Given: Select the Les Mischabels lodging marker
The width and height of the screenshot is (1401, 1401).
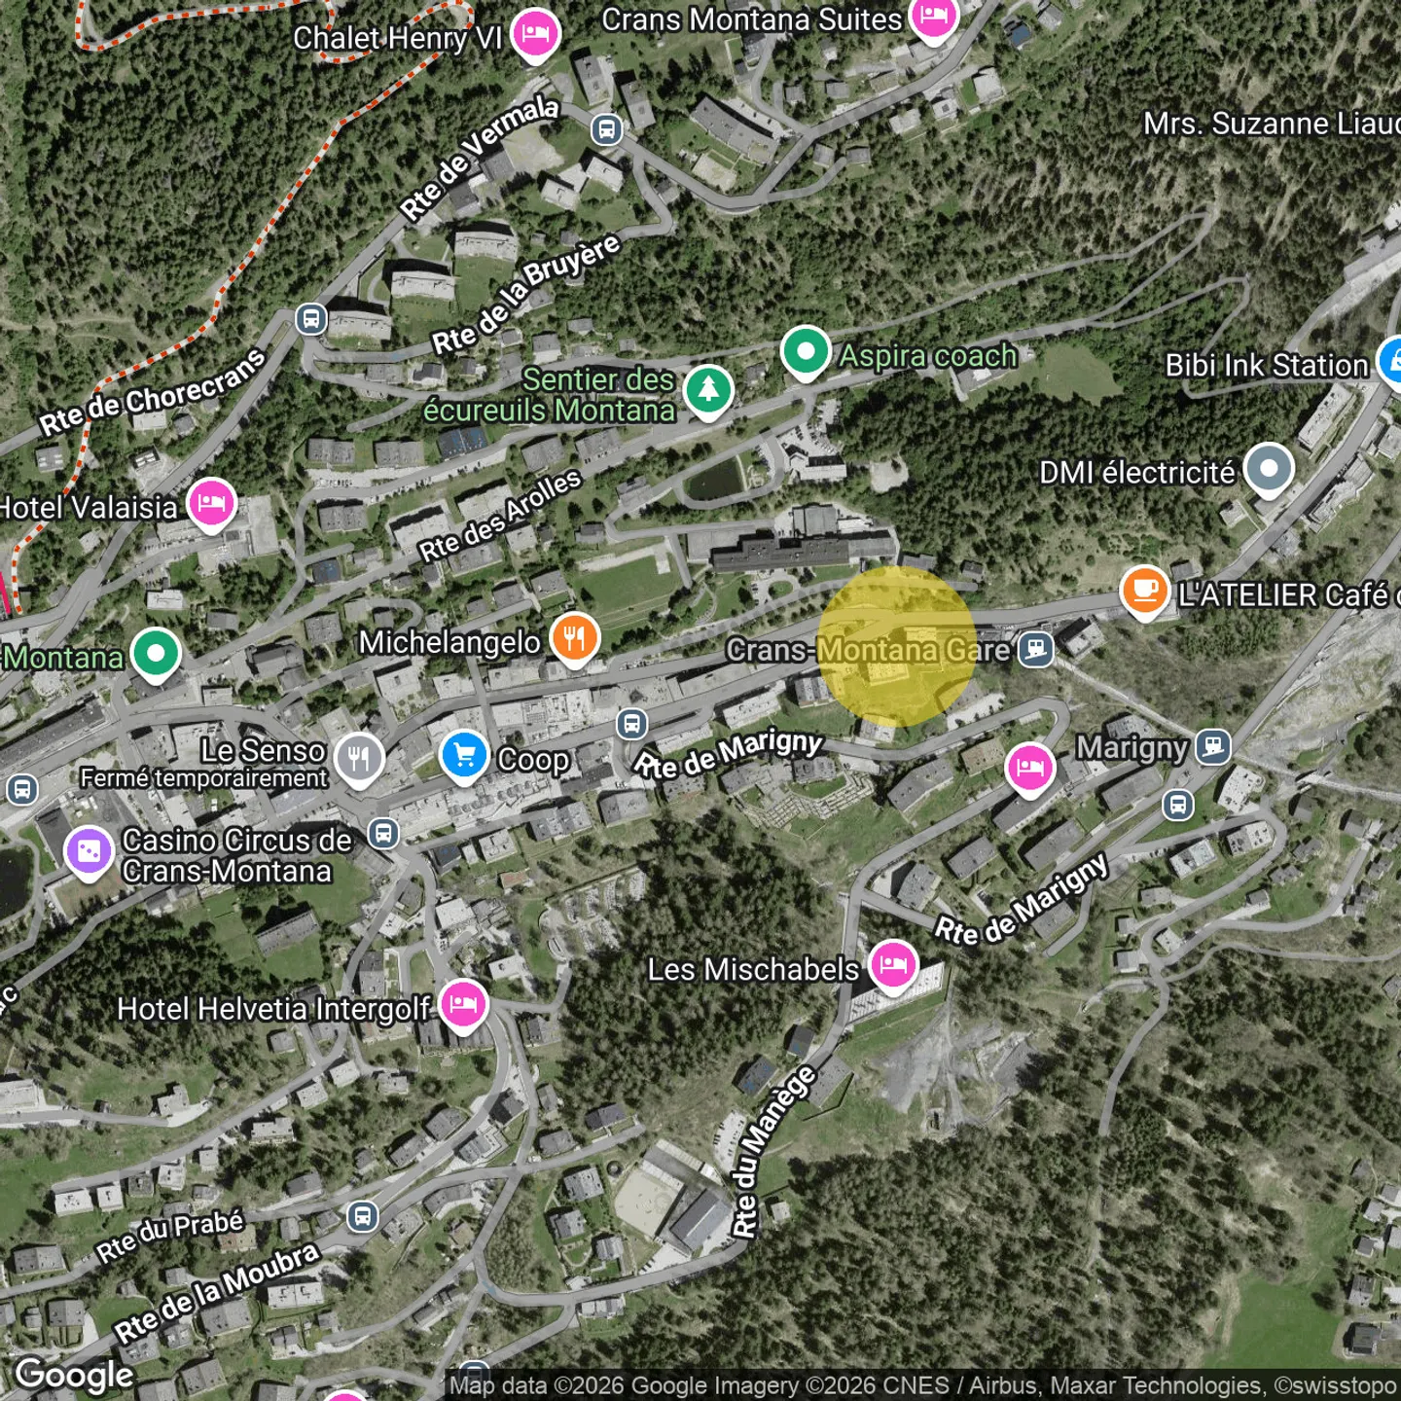Looking at the screenshot, I should (893, 965).
